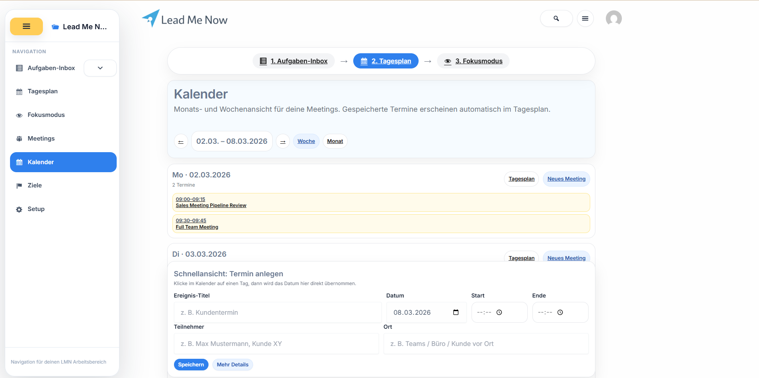Expand the Aufgaben-Inbox chevron dropdown
This screenshot has width=759, height=378.
click(100, 68)
